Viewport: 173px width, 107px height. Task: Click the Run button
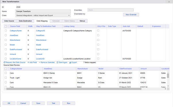pos(69,103)
